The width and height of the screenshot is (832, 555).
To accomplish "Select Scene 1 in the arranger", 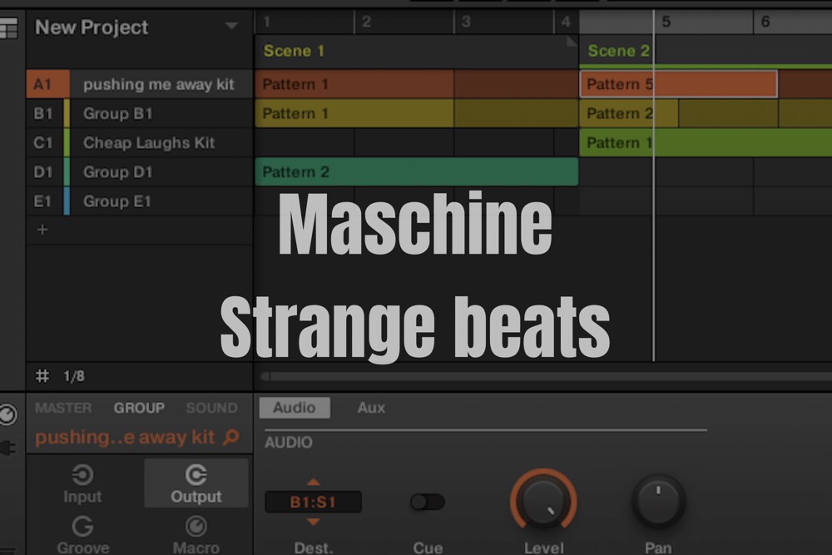I will [x=294, y=51].
